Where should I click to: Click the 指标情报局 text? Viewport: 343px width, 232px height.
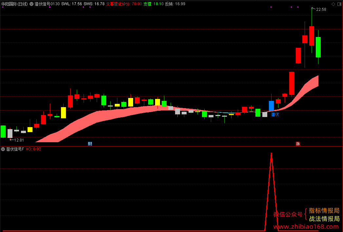[324, 211]
